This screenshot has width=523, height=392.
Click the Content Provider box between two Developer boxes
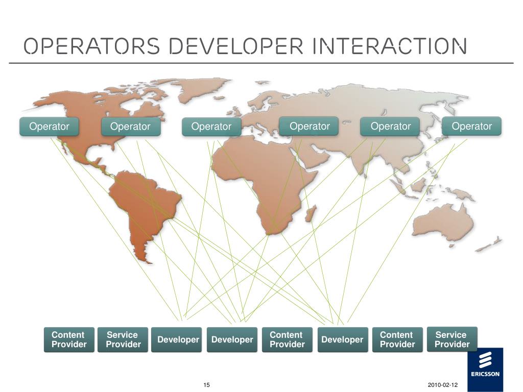tap(287, 339)
